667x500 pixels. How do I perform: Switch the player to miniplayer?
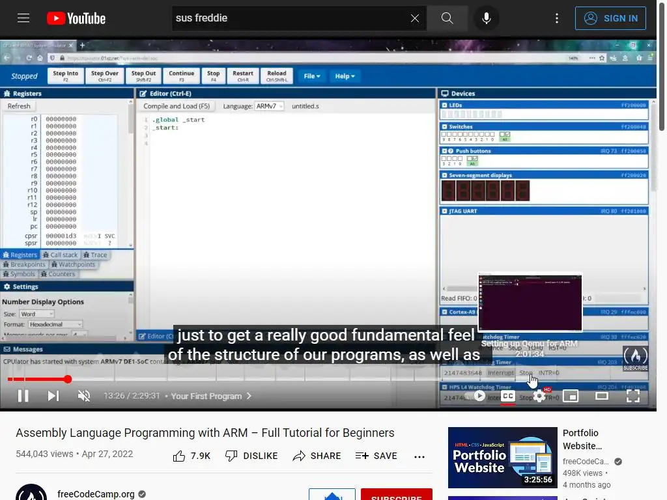point(571,396)
